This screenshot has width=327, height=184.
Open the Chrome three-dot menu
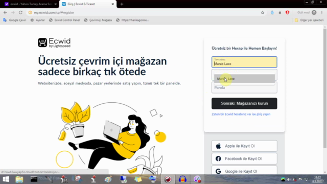pos(322,12)
